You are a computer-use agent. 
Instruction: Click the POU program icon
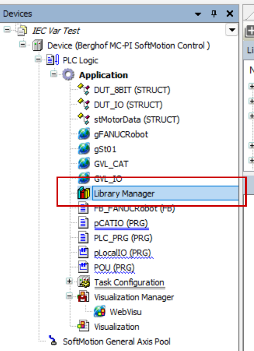(x=83, y=267)
